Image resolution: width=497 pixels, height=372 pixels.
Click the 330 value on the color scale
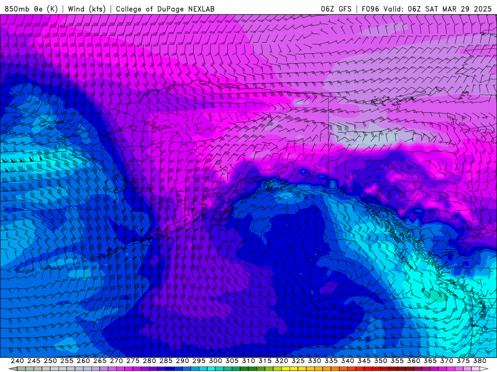(314, 361)
